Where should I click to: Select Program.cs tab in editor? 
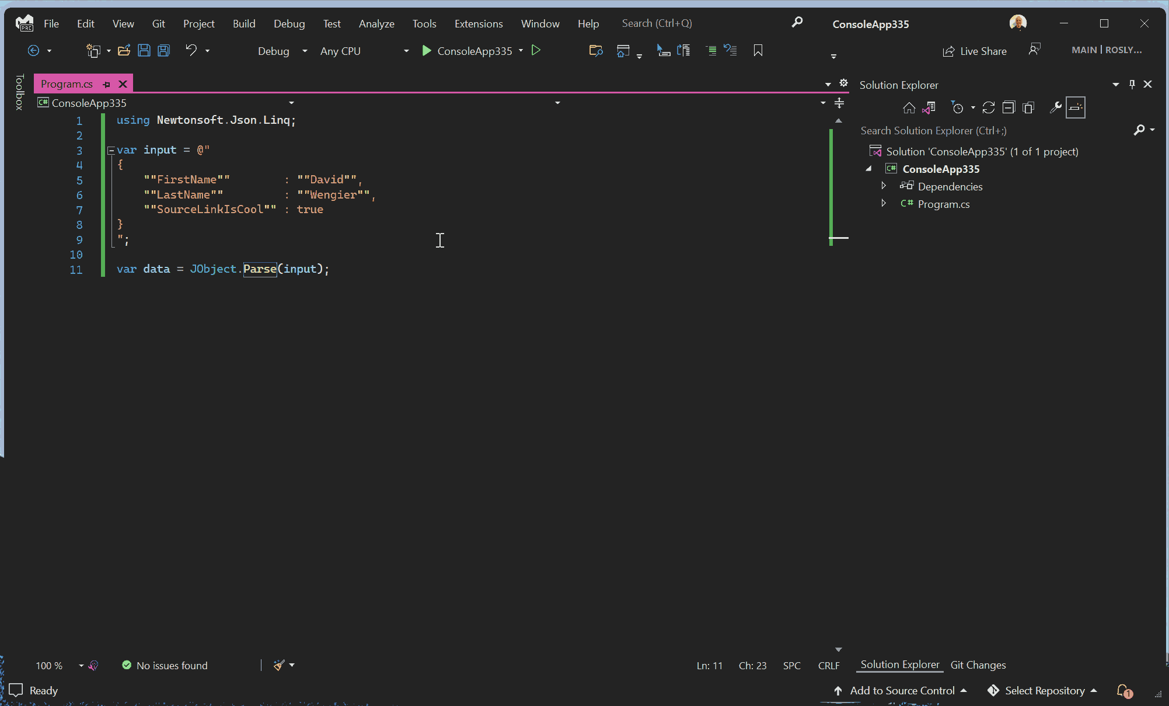68,84
